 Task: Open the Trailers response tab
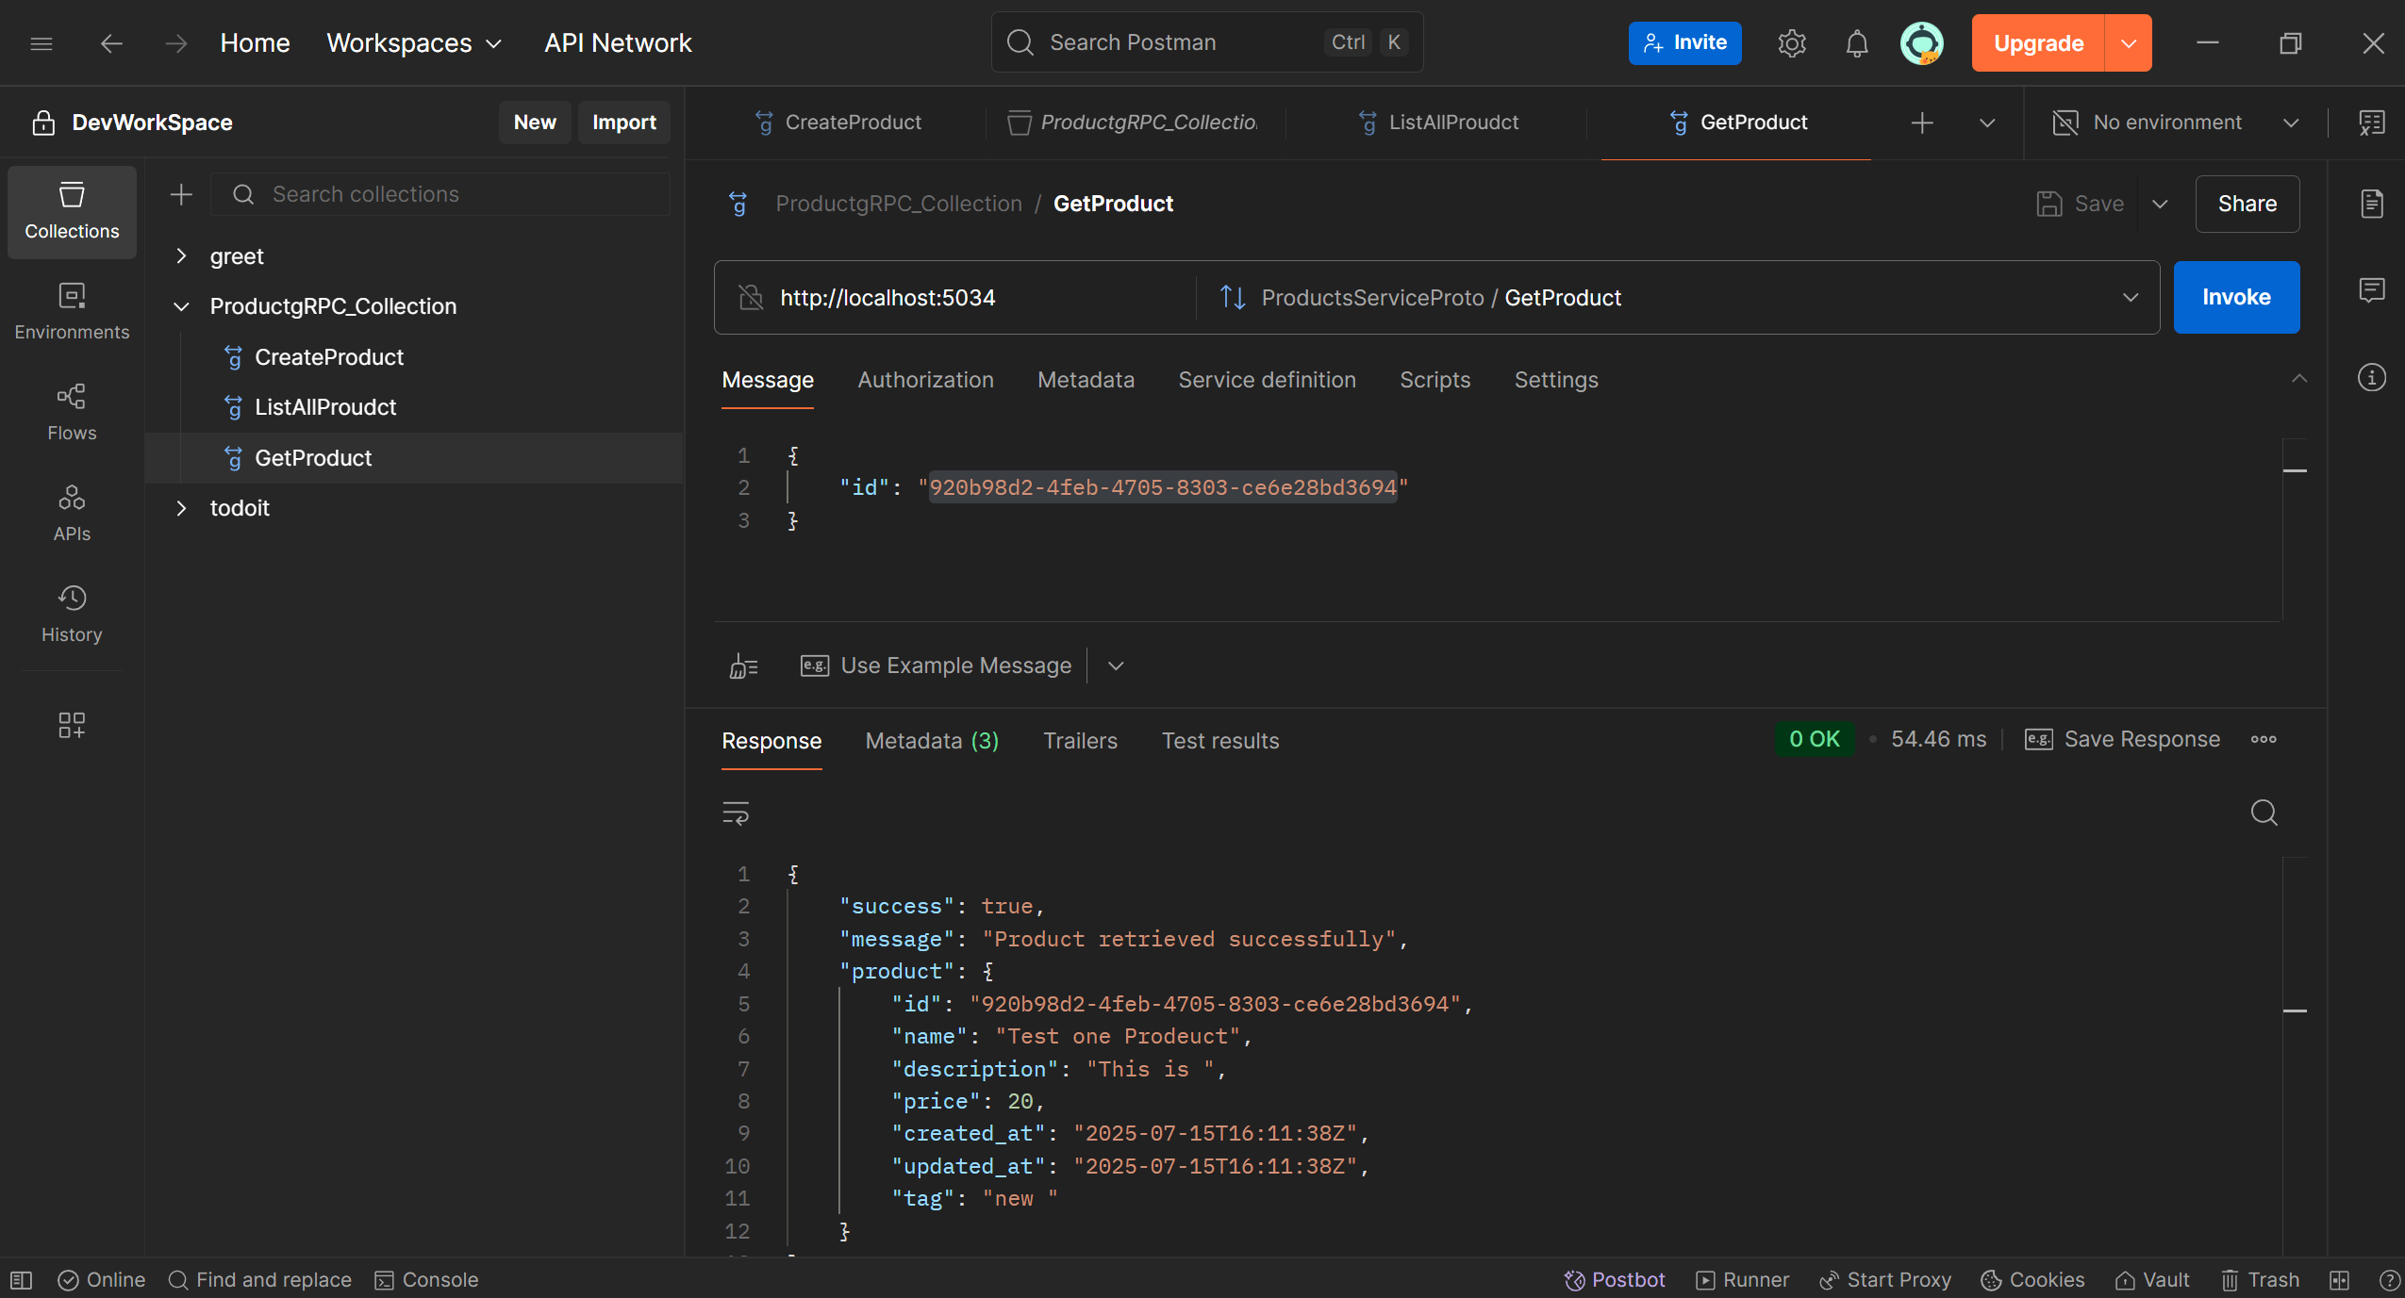pyautogui.click(x=1080, y=741)
